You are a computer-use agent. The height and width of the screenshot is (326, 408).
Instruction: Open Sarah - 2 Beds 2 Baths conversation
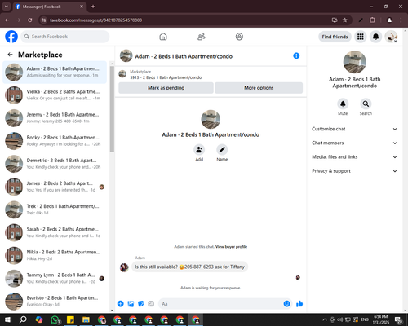coord(55,232)
